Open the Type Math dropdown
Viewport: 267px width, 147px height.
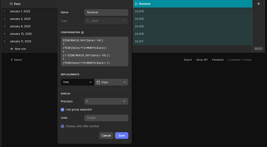(x=106, y=21)
